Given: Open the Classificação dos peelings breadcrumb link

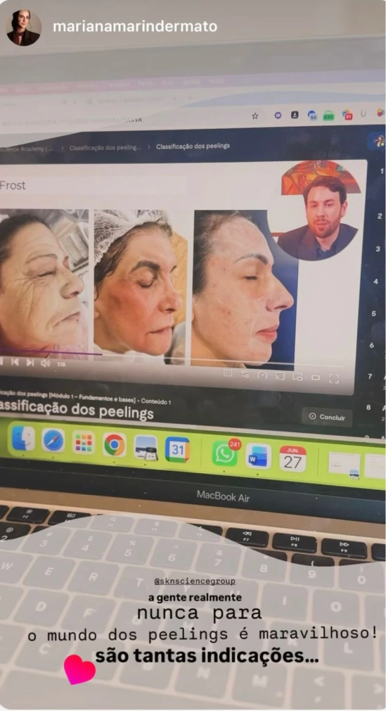Looking at the screenshot, I should coord(105,148).
